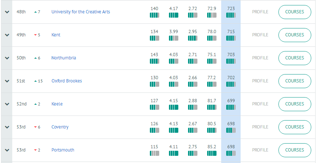The image size is (317, 163).
Task: Click the bar under Portsmouth value 85.2
Action: (212, 153)
